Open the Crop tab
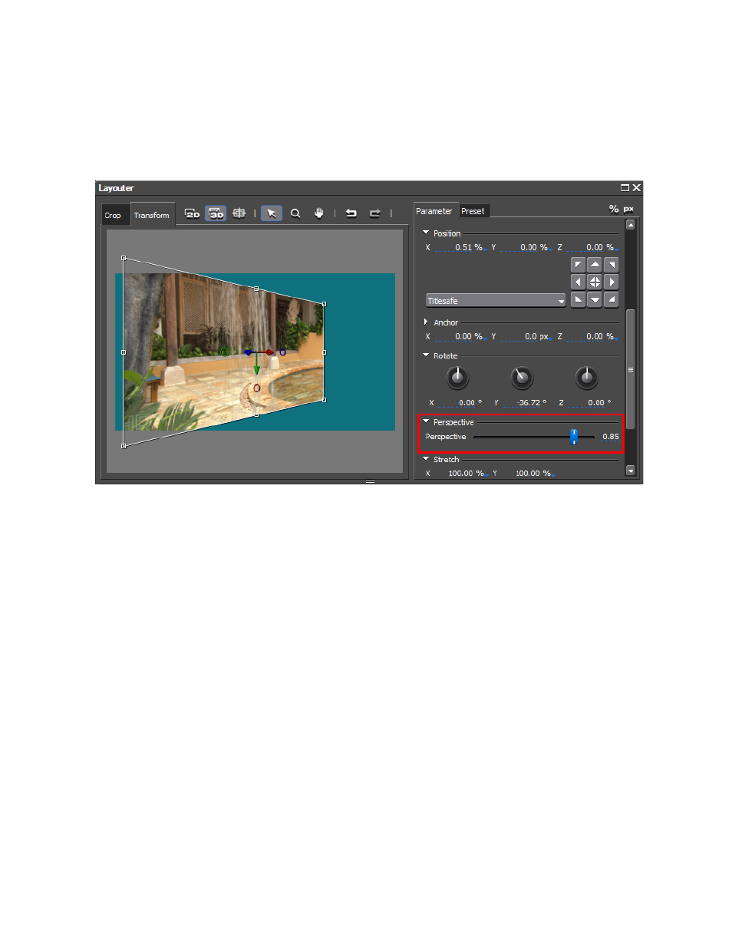Image resolution: width=732 pixels, height=948 pixels. [114, 216]
